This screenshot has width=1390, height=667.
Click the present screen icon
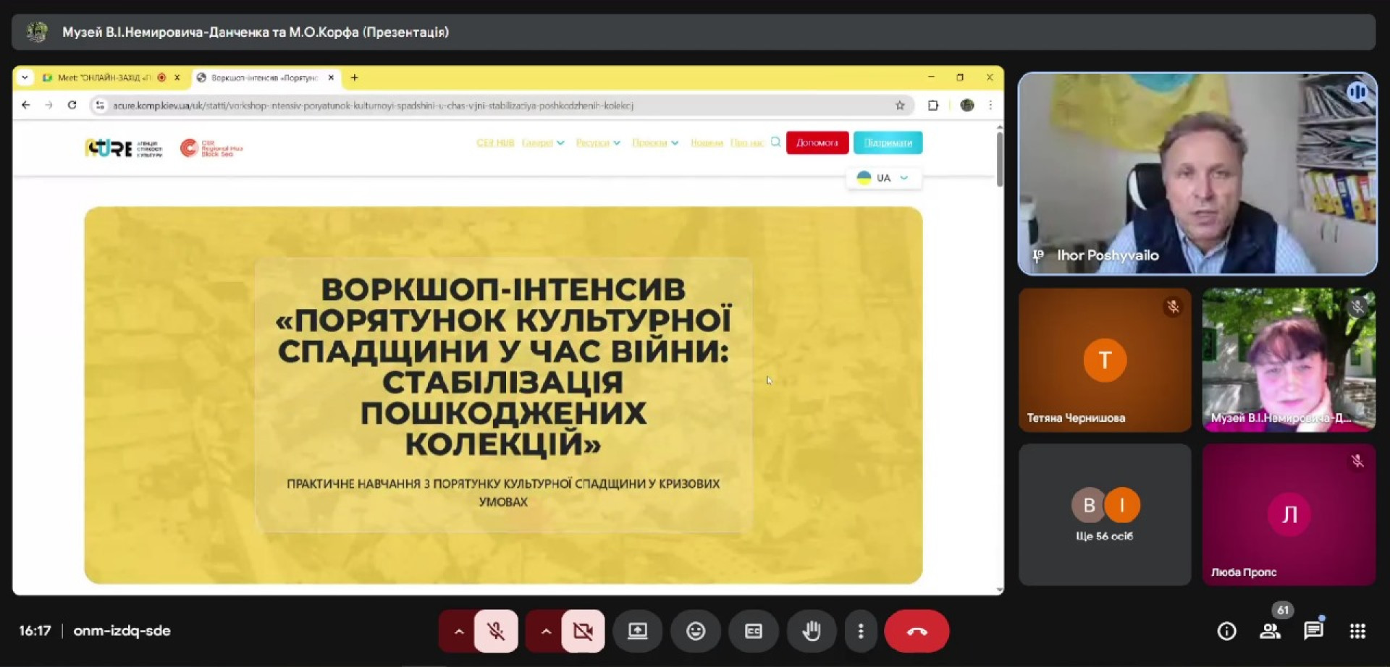pos(637,632)
